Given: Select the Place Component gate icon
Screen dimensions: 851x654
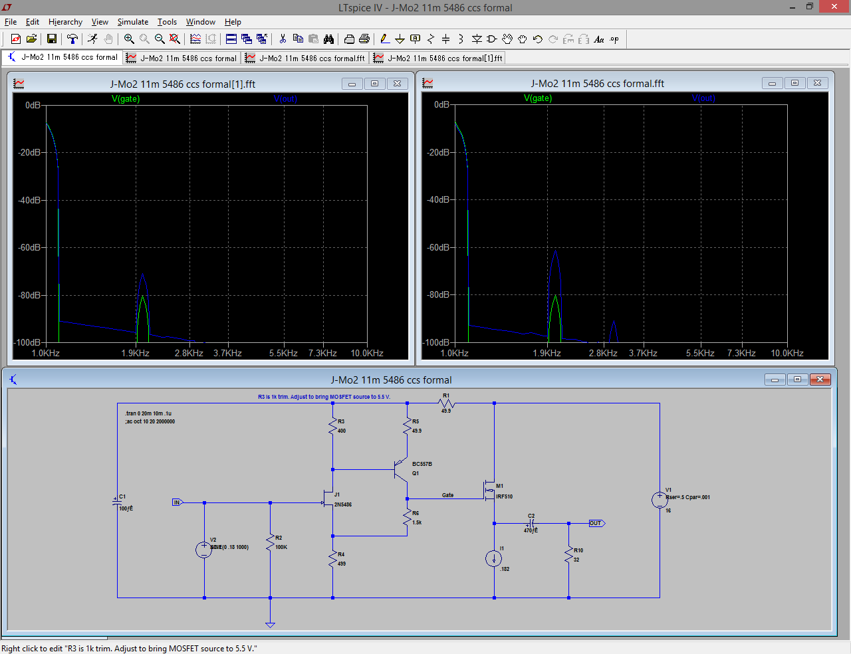Looking at the screenshot, I should 492,39.
